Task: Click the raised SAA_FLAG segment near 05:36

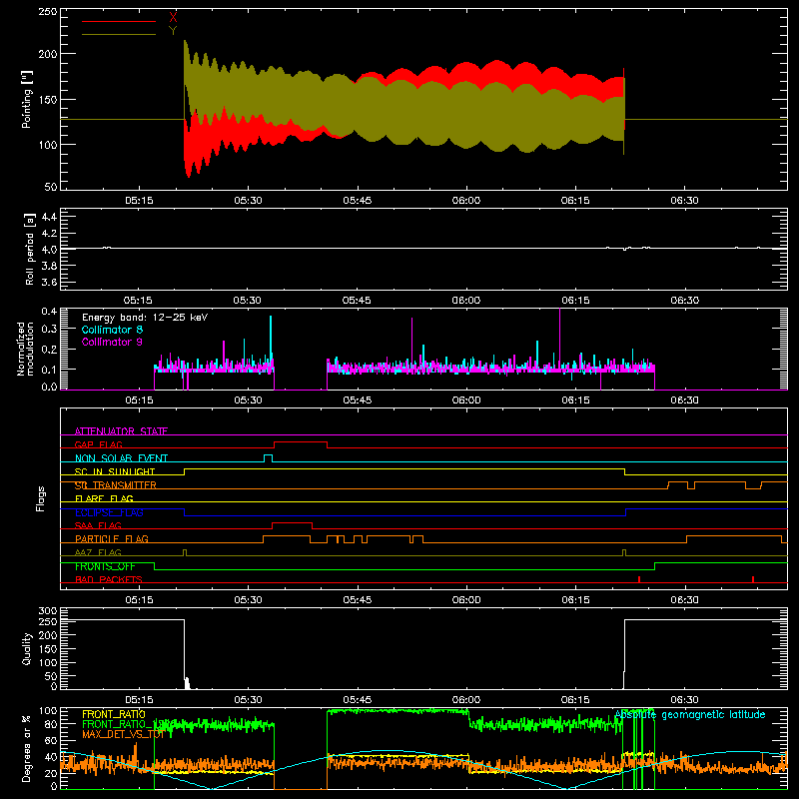Action: pyautogui.click(x=292, y=523)
